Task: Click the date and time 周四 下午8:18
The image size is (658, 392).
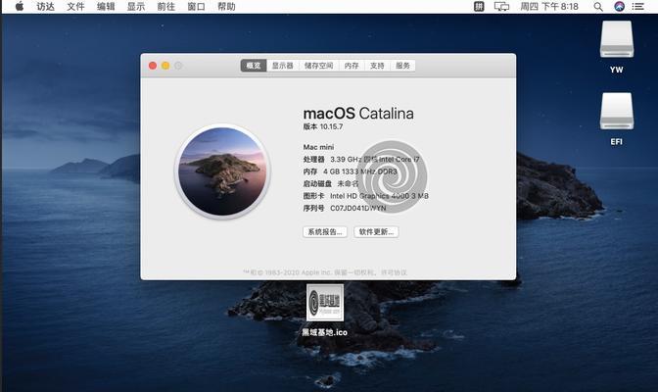Action: coord(549,6)
